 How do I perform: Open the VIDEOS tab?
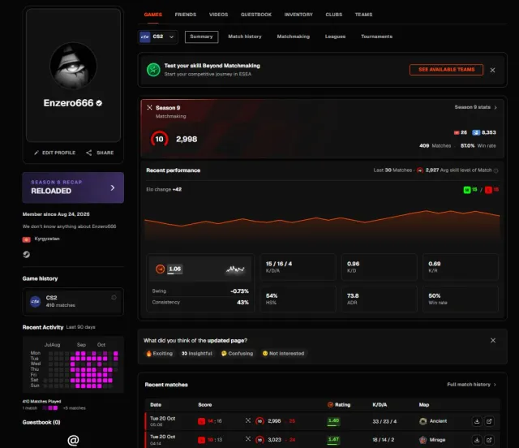(x=218, y=15)
